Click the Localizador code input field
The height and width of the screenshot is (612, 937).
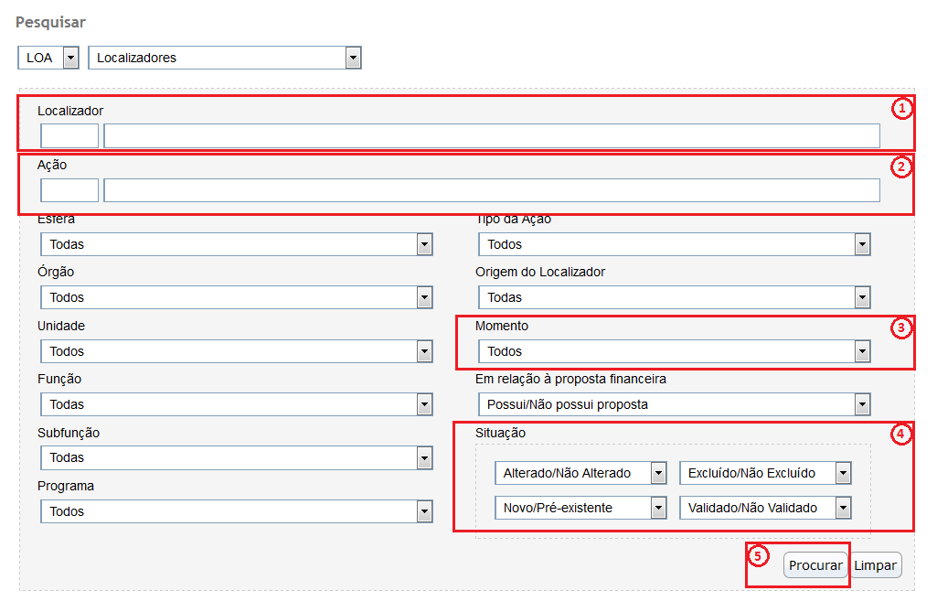click(69, 136)
